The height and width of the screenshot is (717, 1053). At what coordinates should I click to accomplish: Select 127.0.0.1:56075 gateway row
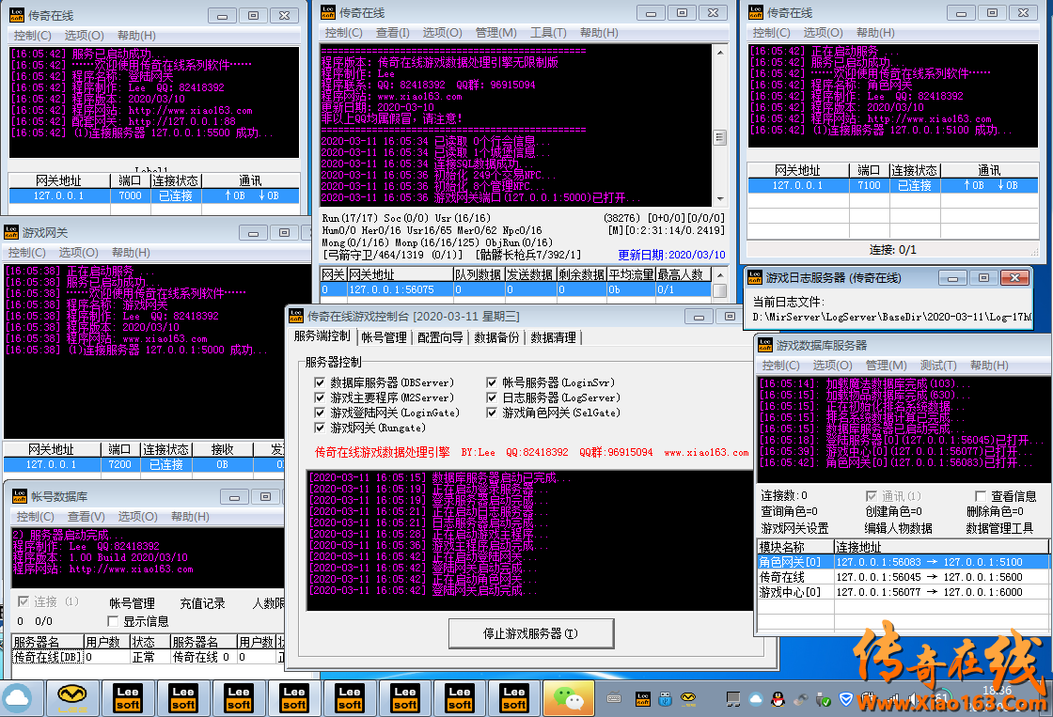[x=515, y=289]
